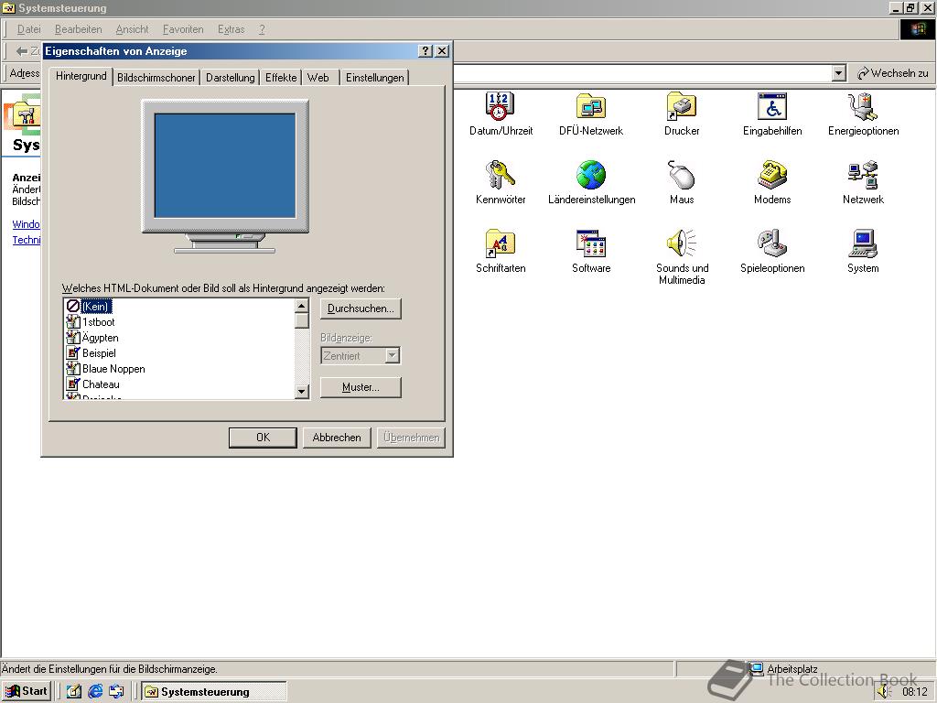Click the Durchsuchen... button

pyautogui.click(x=361, y=308)
